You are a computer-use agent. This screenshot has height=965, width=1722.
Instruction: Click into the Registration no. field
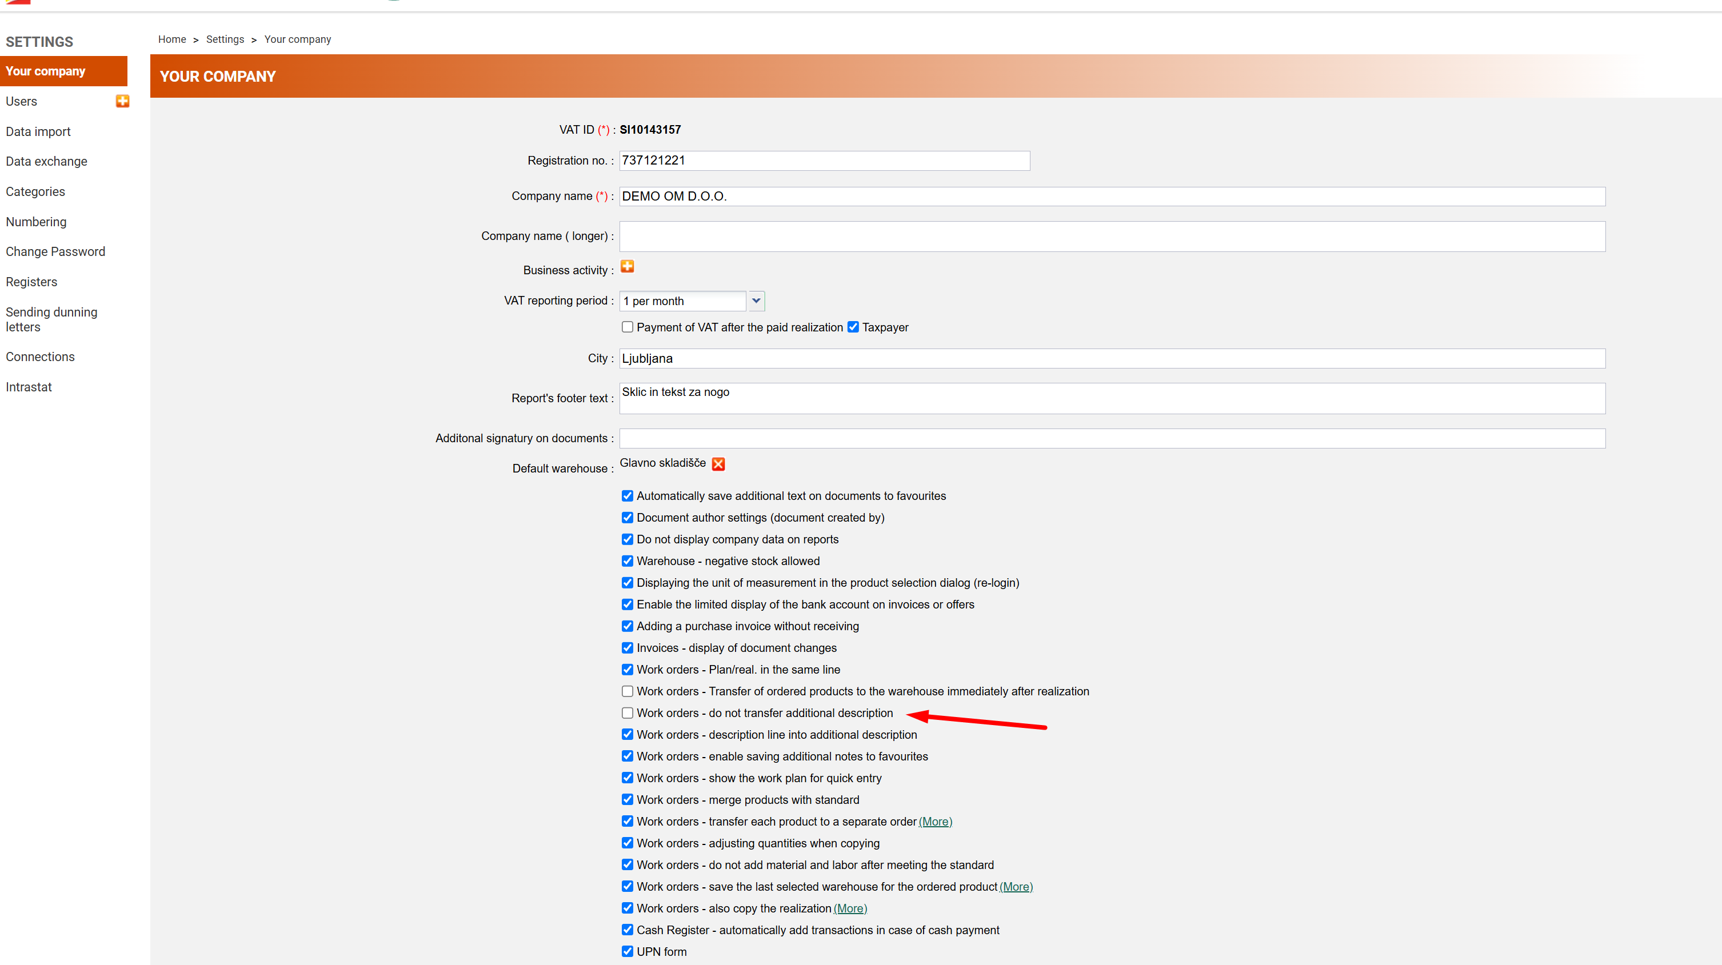824,161
